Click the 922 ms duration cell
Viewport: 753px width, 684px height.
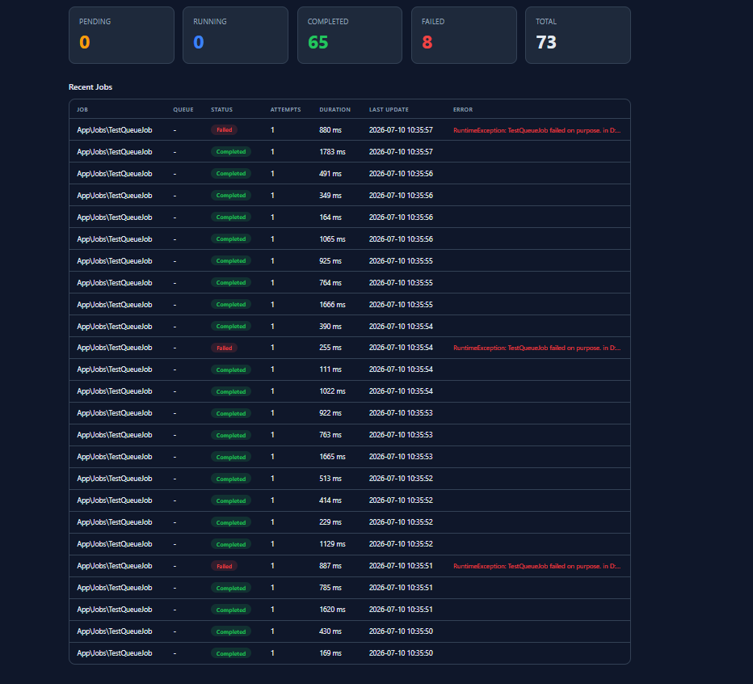click(330, 413)
